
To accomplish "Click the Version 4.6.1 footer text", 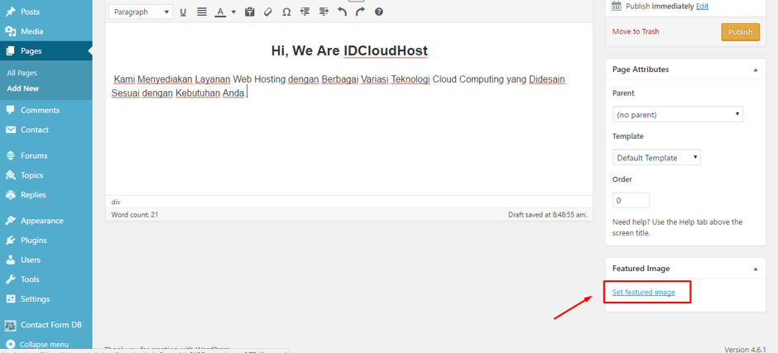I will click(x=745, y=349).
